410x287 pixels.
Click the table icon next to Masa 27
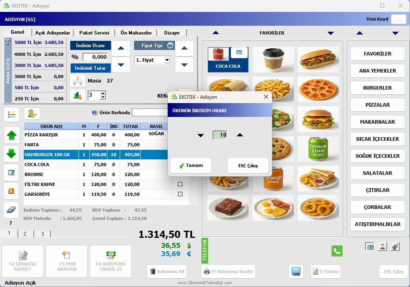[78, 80]
